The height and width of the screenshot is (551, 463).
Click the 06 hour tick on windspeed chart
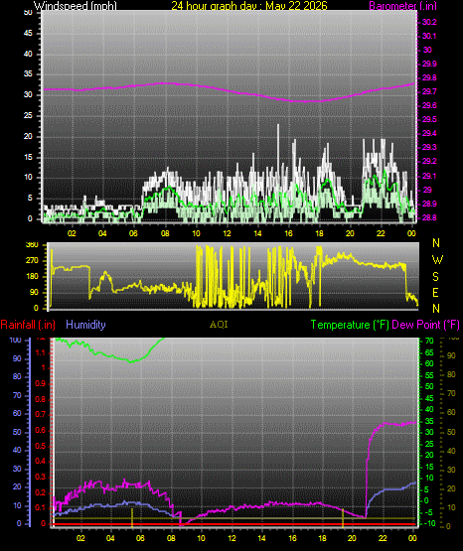133,233
